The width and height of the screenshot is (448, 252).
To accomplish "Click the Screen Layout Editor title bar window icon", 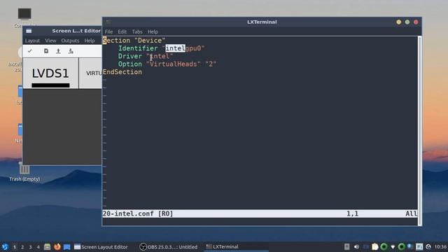I will click(x=29, y=31).
